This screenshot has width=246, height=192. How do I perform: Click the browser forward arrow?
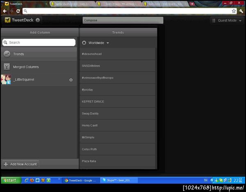pyautogui.click(x=11, y=11)
